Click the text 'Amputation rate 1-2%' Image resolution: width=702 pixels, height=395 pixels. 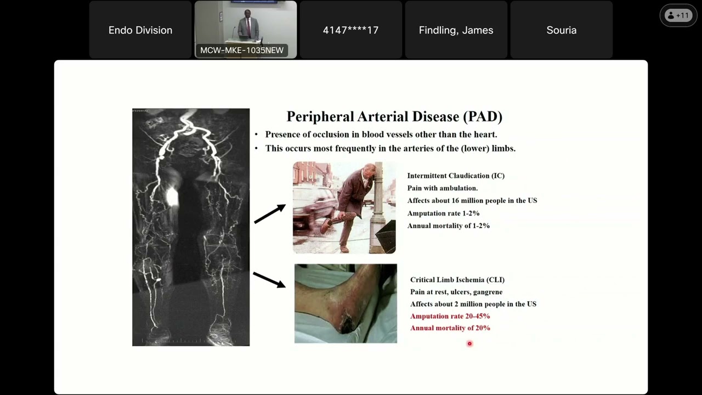[x=443, y=213]
